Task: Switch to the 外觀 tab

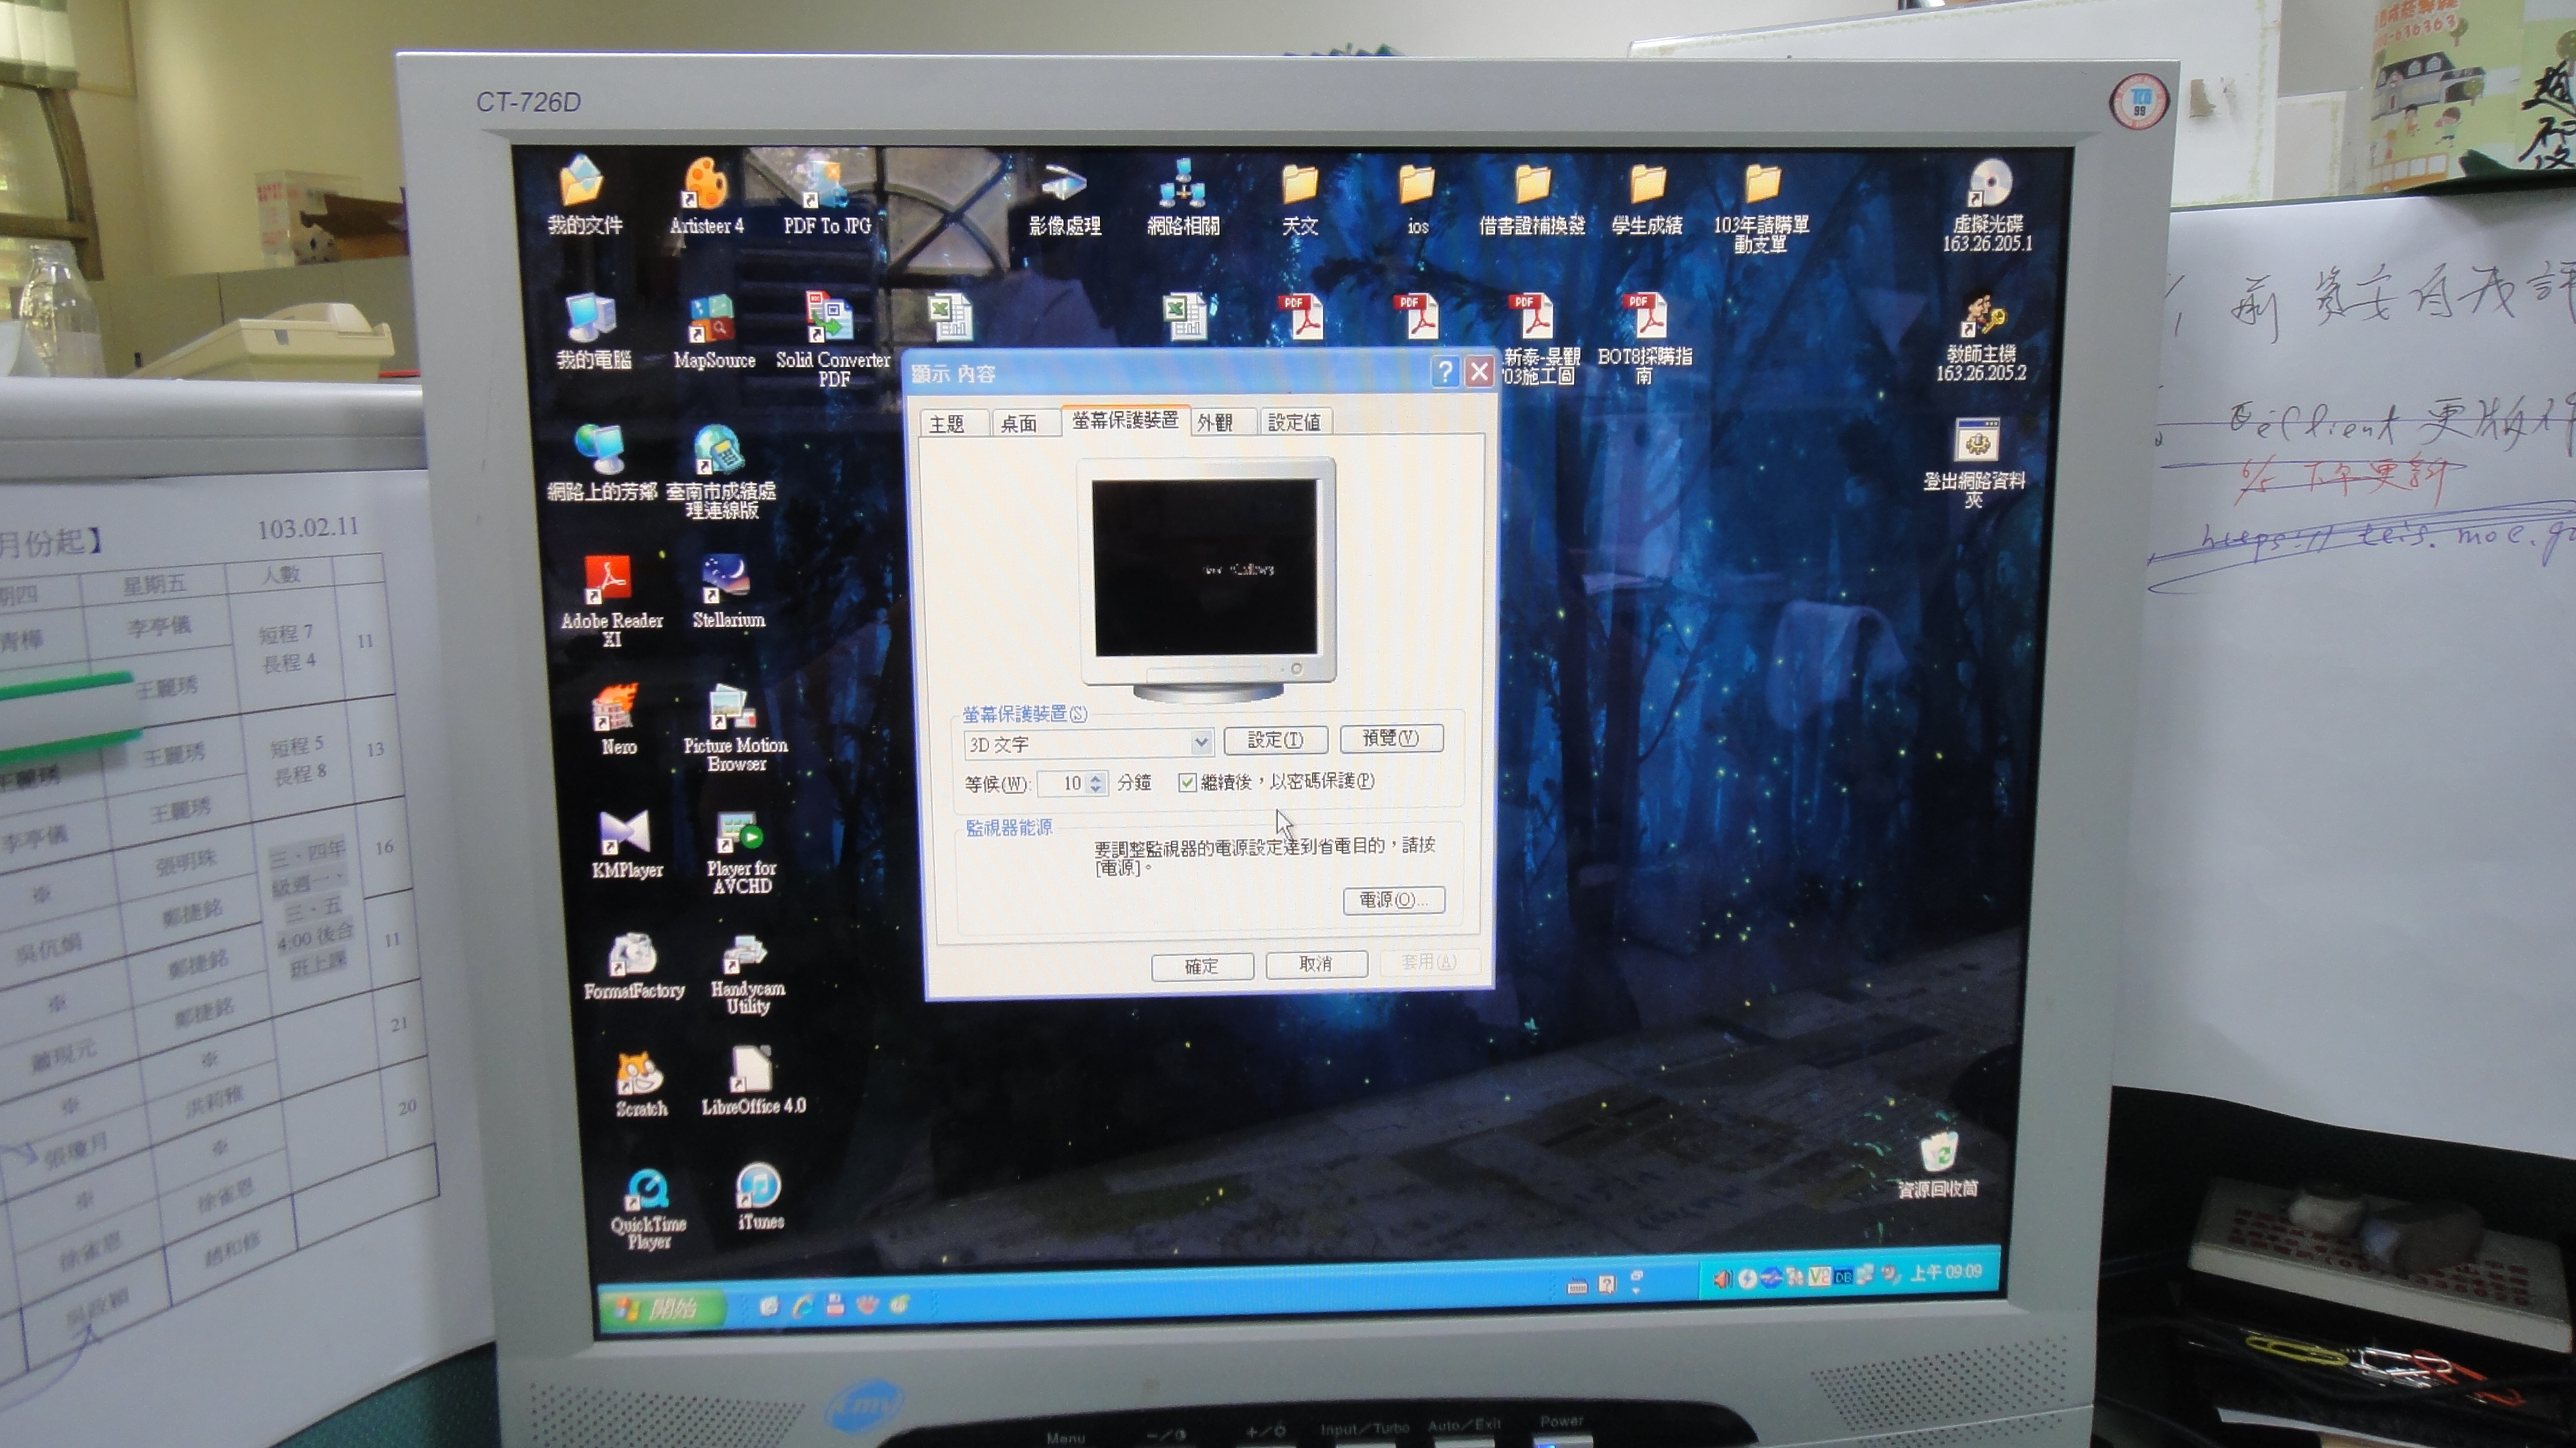Action: [x=1215, y=423]
